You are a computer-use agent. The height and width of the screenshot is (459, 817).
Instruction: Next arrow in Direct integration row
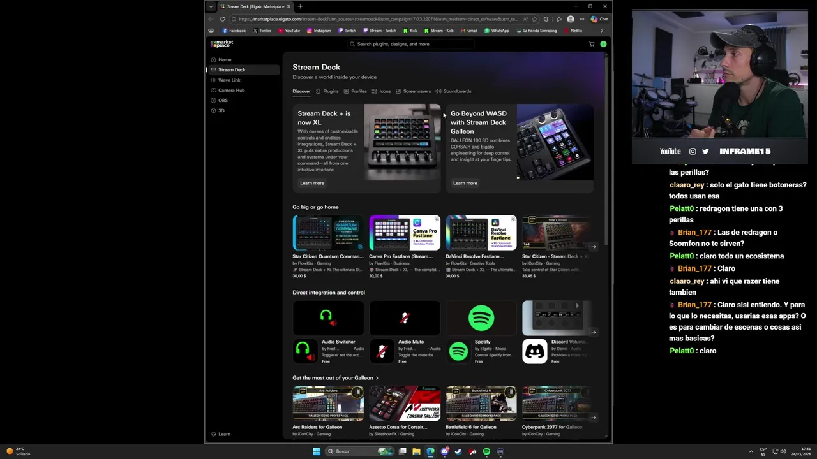[593, 332]
